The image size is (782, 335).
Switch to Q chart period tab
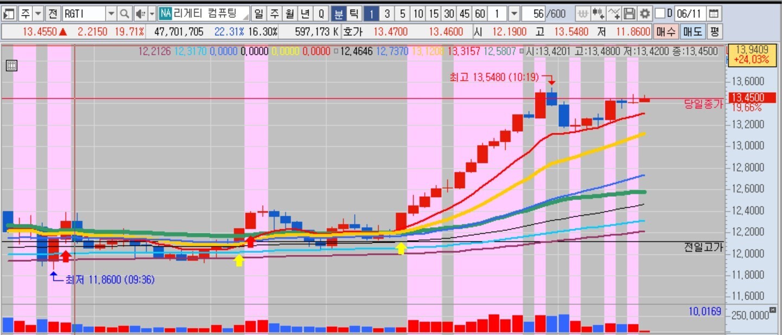[321, 13]
